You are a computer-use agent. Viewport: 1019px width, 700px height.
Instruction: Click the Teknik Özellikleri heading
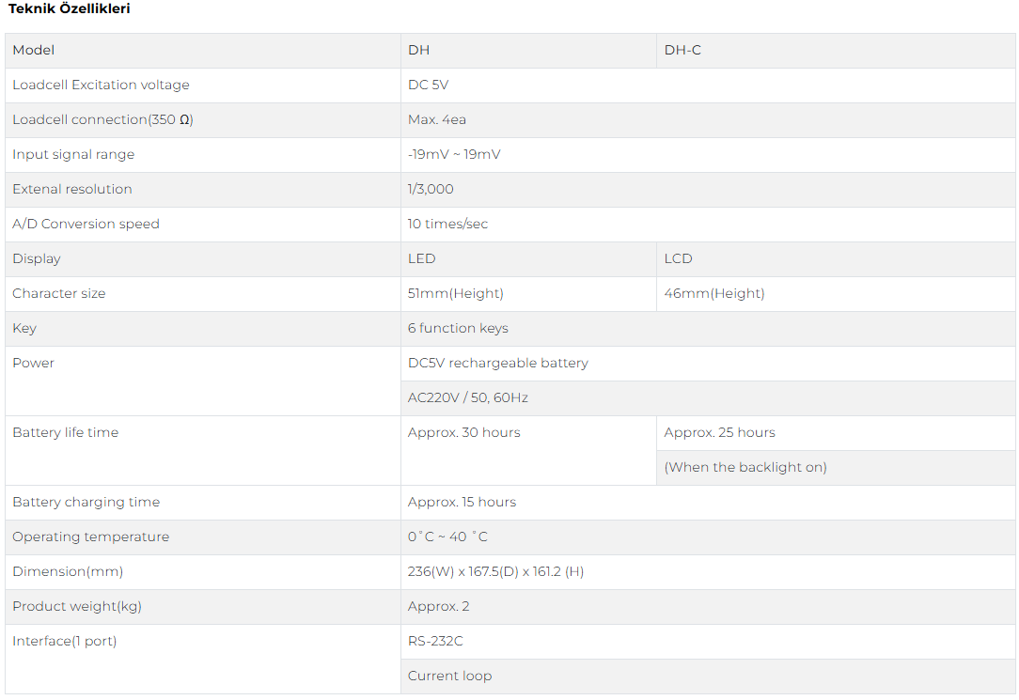click(x=70, y=9)
